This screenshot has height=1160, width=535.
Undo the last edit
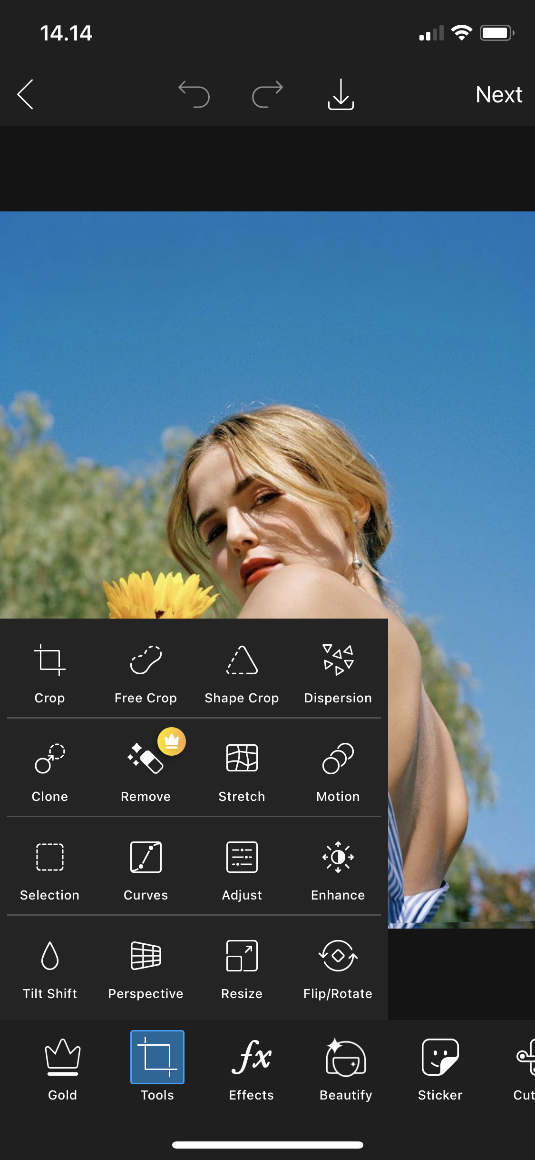coord(194,94)
